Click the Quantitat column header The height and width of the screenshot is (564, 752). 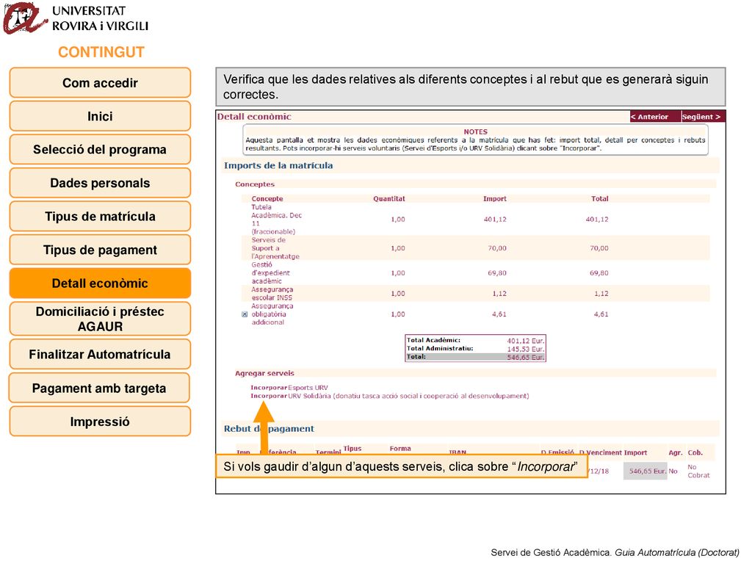389,198
